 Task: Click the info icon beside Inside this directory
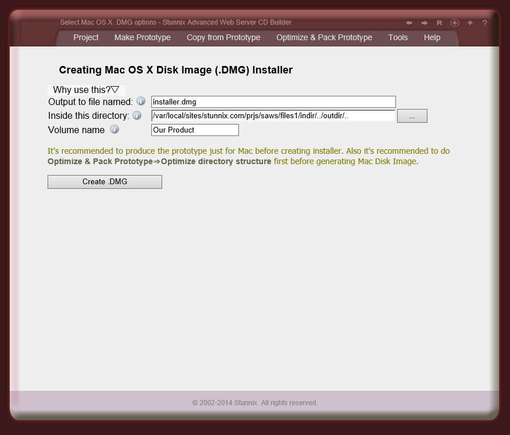coord(137,115)
